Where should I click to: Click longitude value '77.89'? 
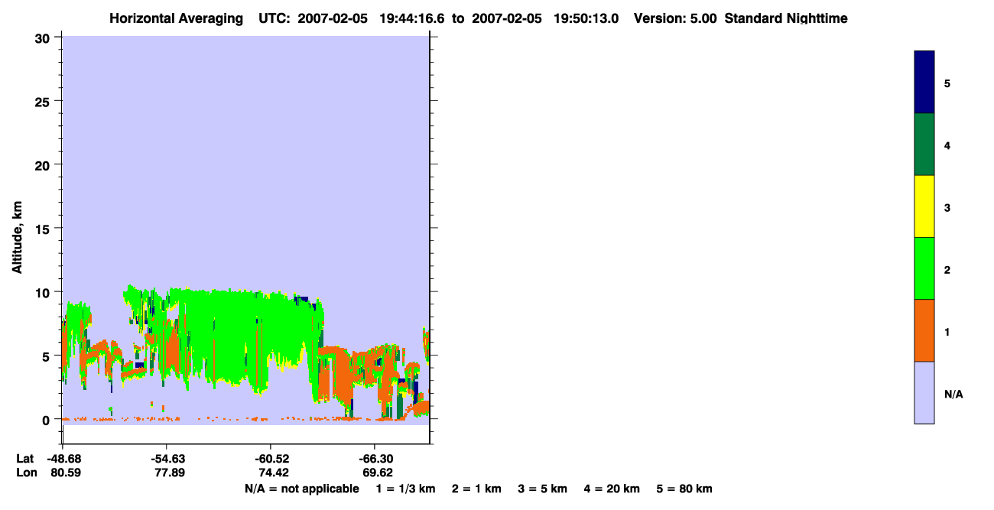pyautogui.click(x=169, y=473)
